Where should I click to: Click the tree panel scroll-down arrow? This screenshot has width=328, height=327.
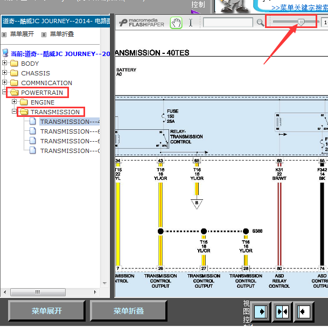[x=104, y=283]
